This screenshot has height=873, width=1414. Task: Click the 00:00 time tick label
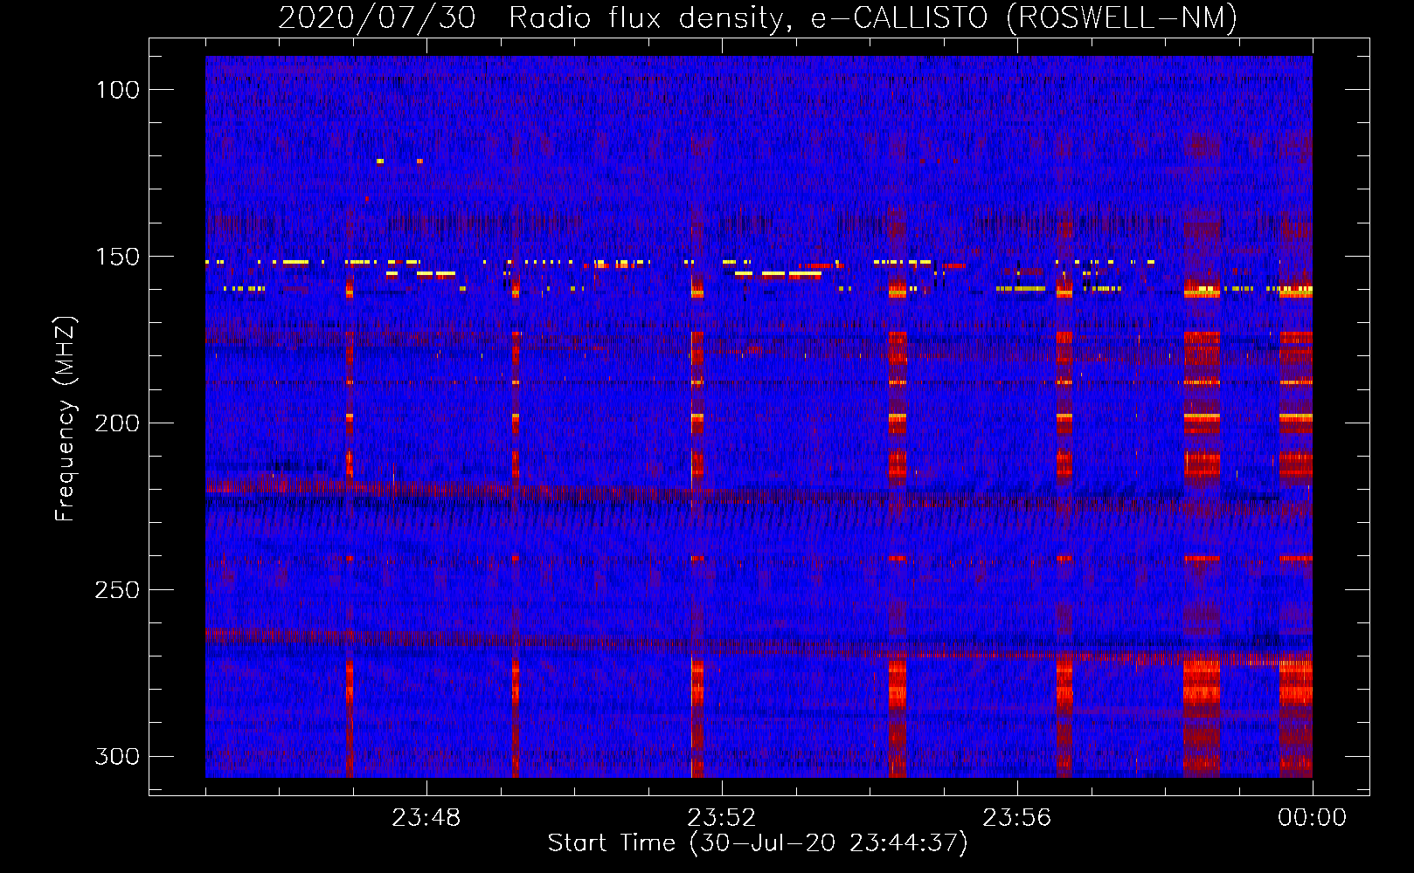point(1313,818)
